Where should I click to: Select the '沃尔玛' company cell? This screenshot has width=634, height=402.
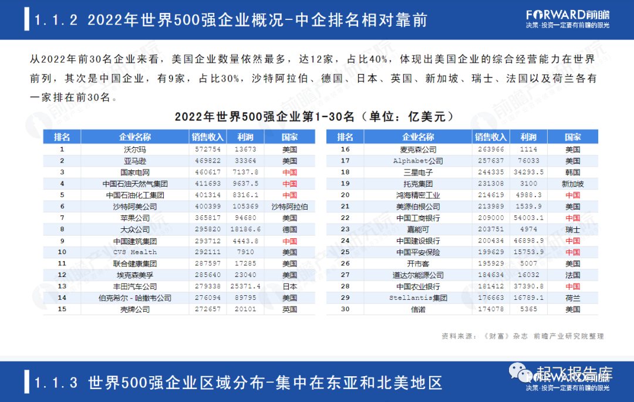click(134, 150)
